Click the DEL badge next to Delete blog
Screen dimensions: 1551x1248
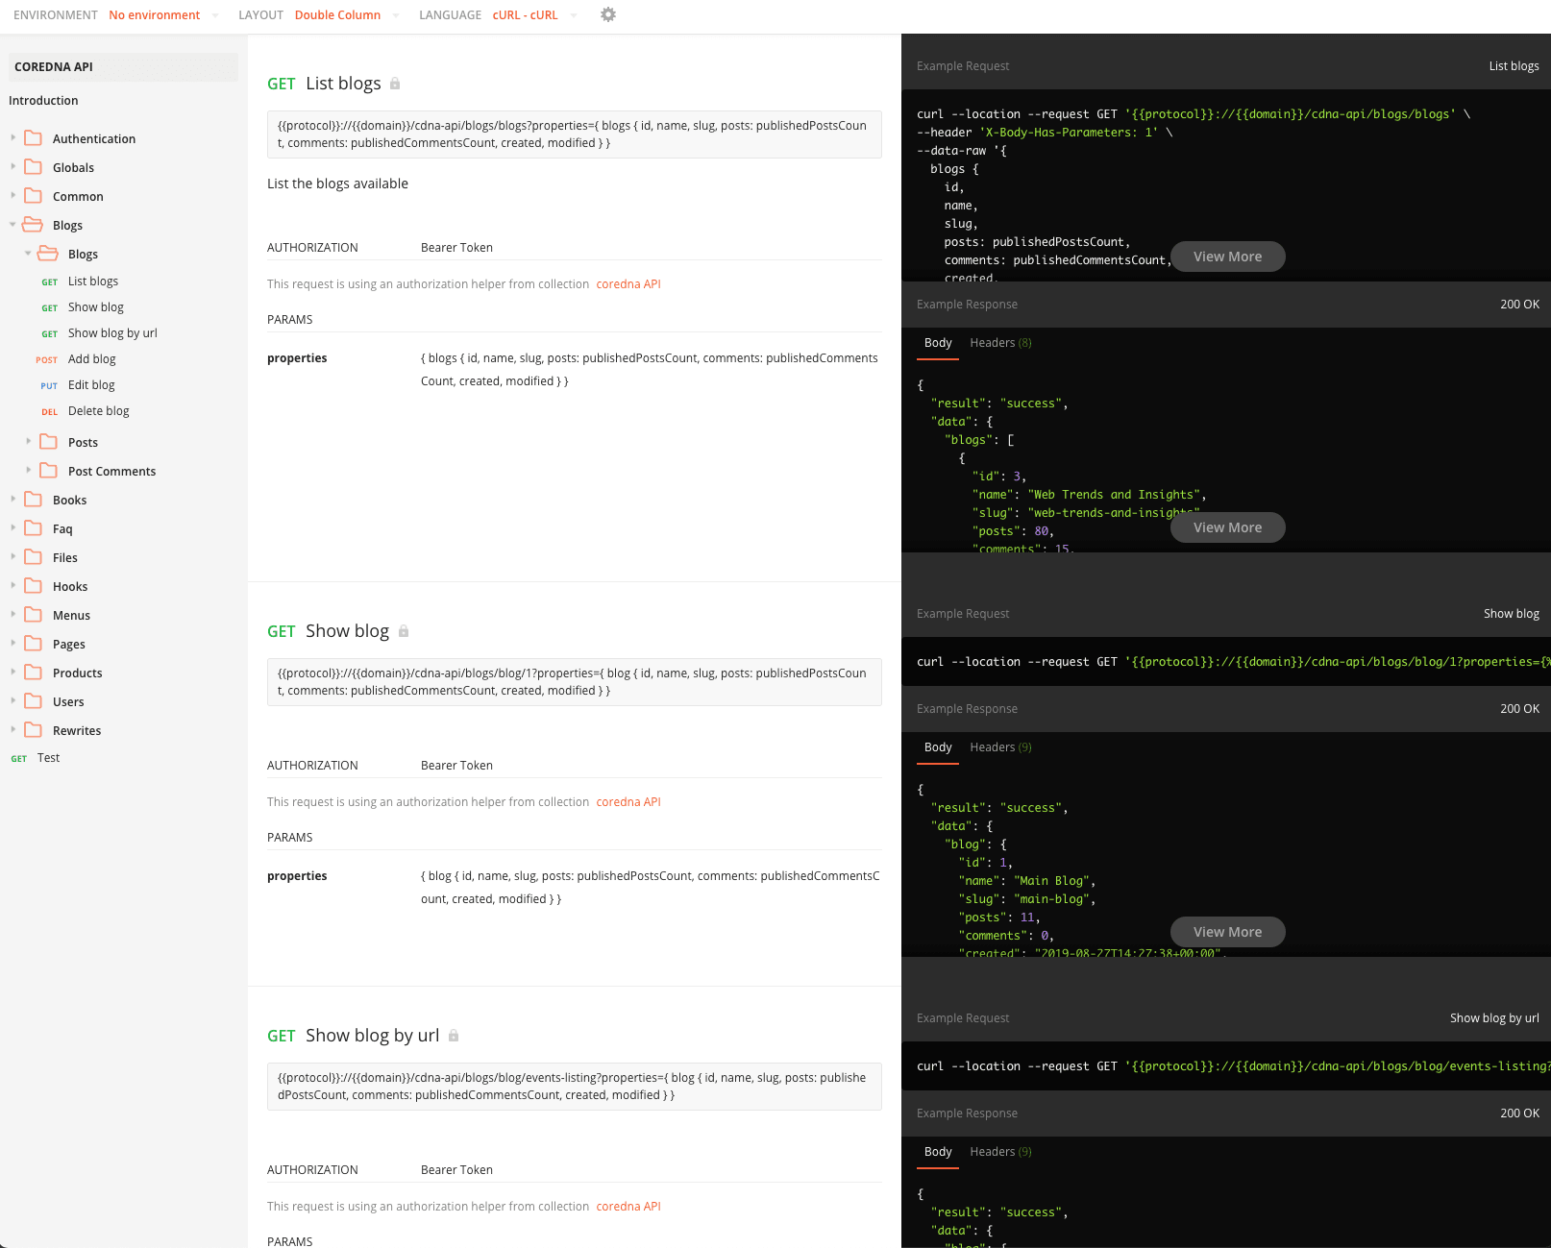pos(49,411)
